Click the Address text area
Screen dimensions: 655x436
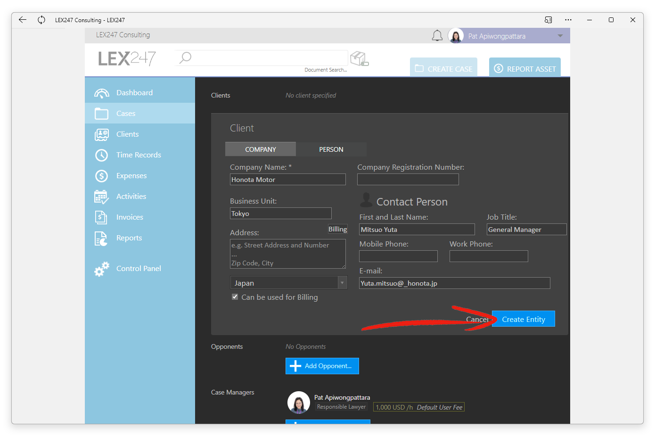(288, 254)
